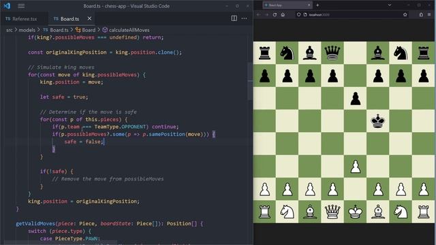
Task: Expand the models breadcrumb
Action: pyautogui.click(x=27, y=30)
